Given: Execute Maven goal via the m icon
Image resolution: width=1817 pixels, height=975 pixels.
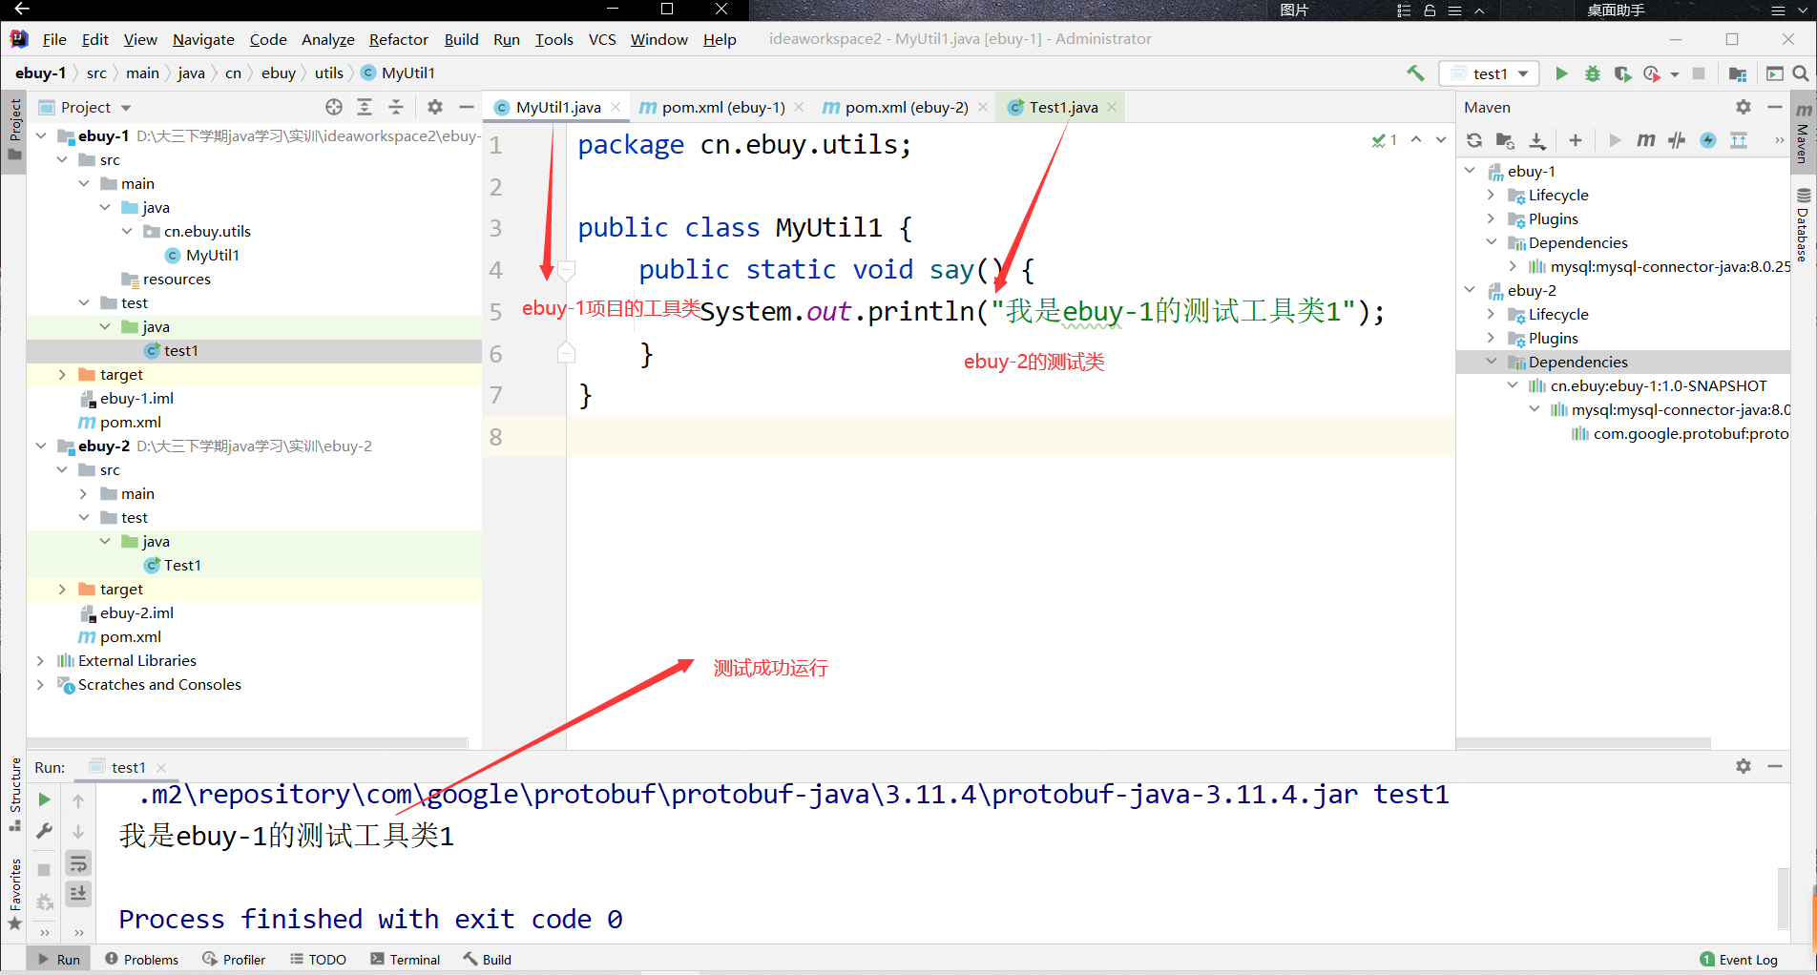Looking at the screenshot, I should (x=1645, y=140).
